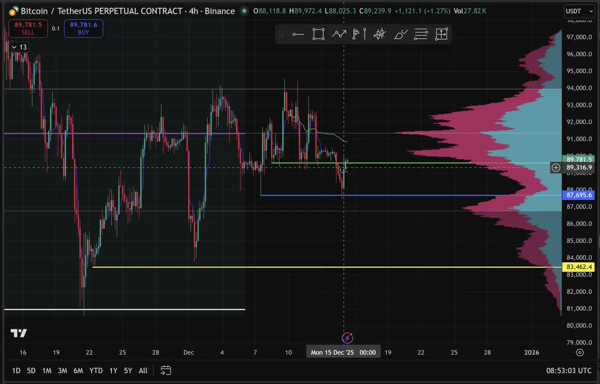The image size is (600, 384).
Task: Select the rectangle drawing tool
Action: [x=318, y=34]
